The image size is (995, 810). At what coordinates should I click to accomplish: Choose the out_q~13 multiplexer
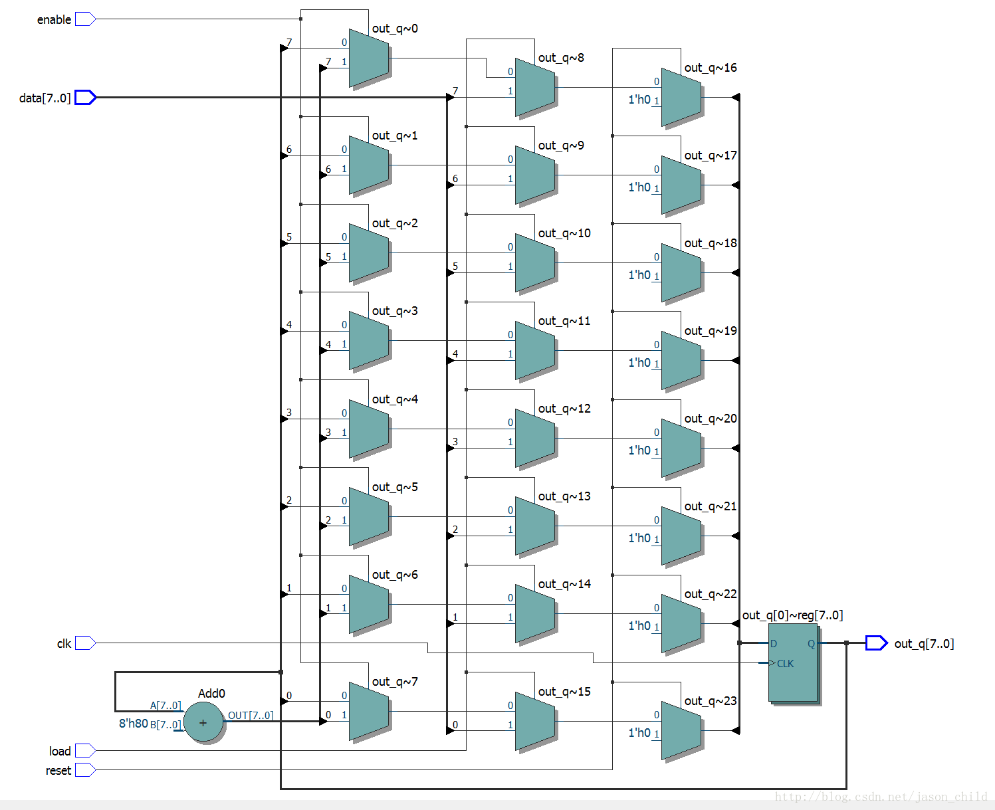[535, 526]
